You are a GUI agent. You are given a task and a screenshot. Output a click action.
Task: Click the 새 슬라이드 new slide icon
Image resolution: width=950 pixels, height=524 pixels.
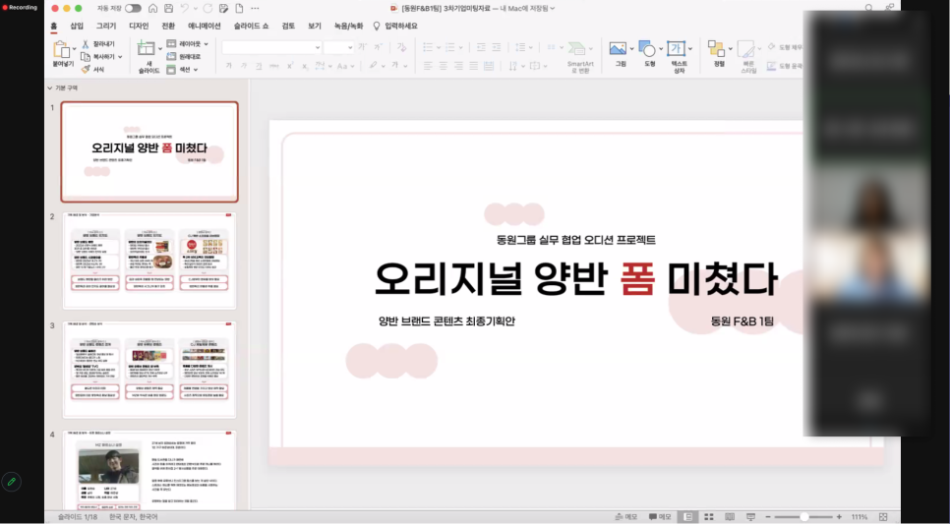(x=146, y=48)
